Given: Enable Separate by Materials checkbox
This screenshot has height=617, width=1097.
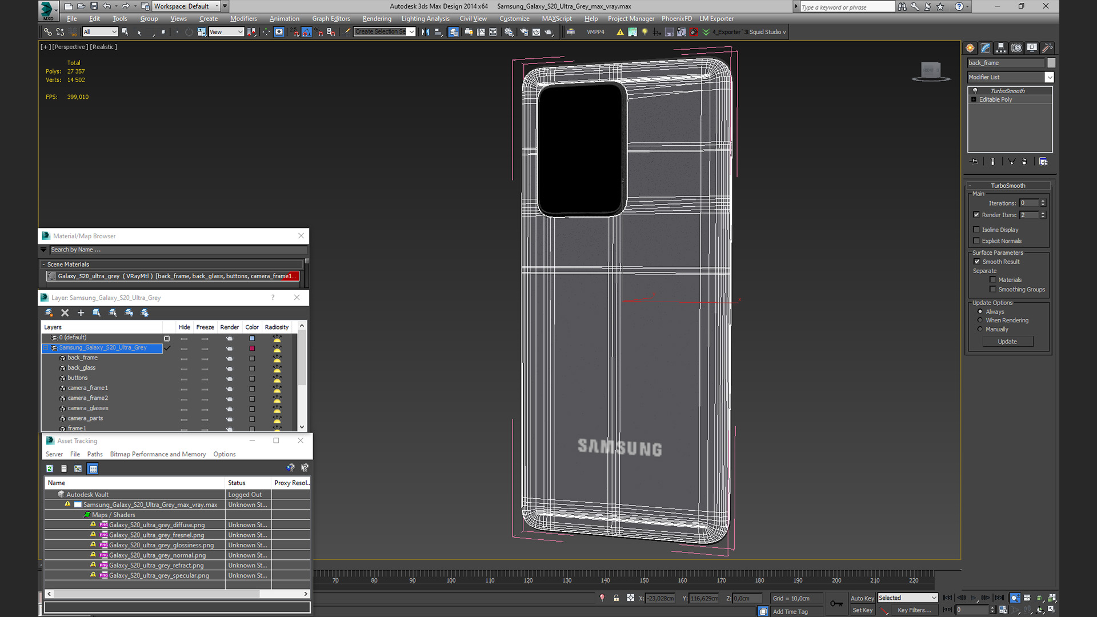Looking at the screenshot, I should (993, 280).
